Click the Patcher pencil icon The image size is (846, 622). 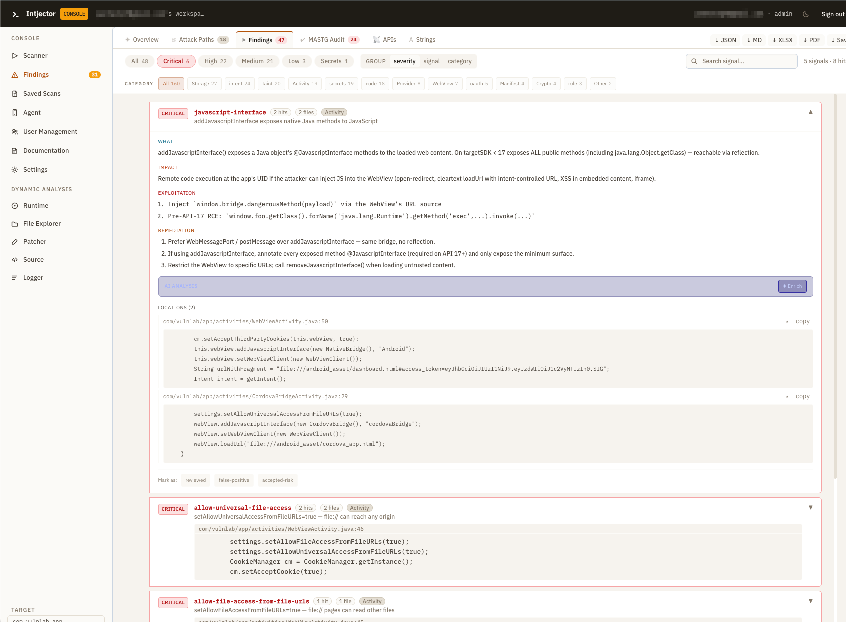tap(15, 242)
